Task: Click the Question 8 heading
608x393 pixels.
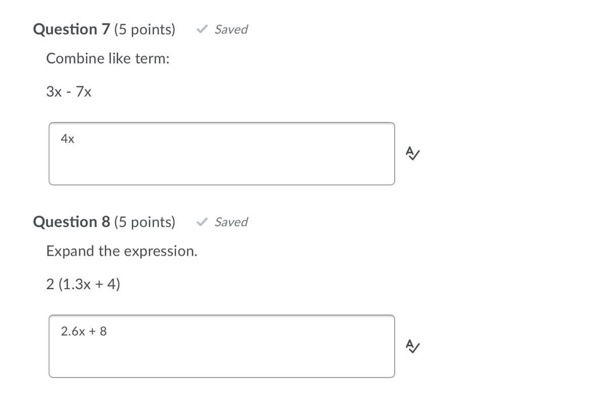Action: click(71, 222)
